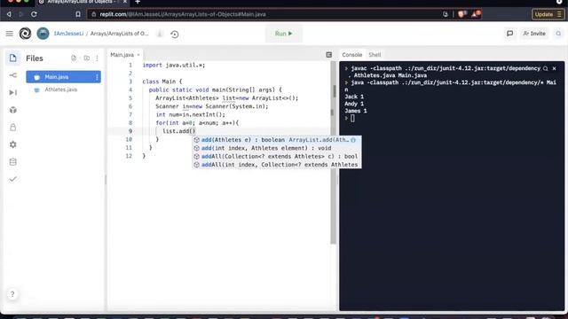Open the version control sidebar icon
Image resolution: width=568 pixels, height=319 pixels.
(13, 75)
